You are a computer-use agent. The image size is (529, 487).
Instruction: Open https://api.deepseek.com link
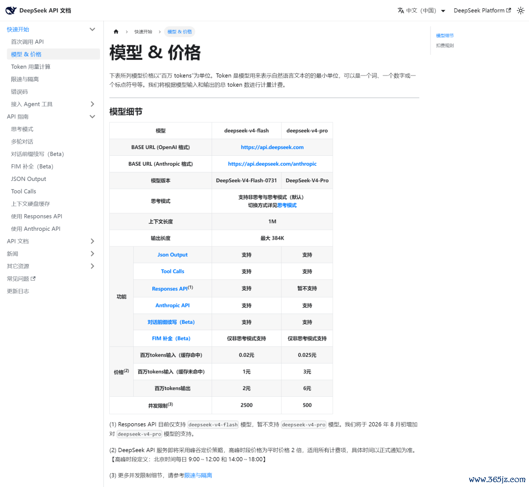(272, 147)
